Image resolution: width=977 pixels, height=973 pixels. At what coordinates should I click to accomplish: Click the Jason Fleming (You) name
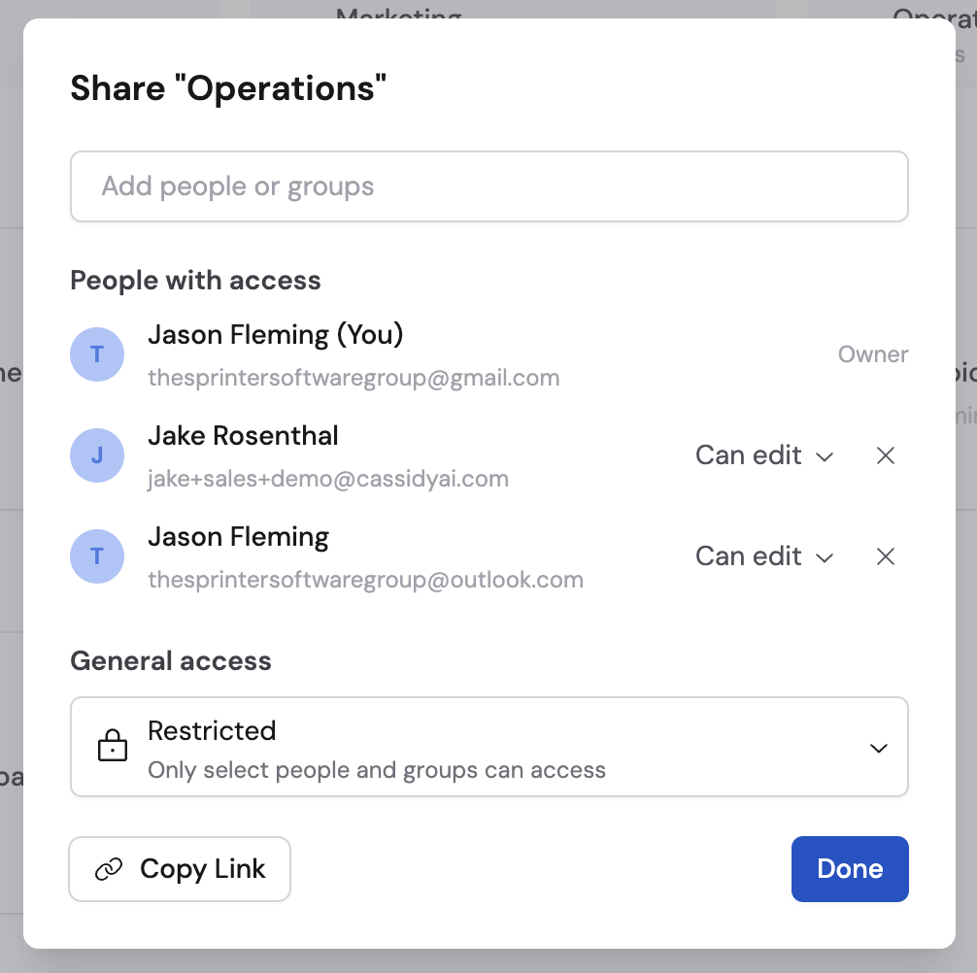click(276, 335)
